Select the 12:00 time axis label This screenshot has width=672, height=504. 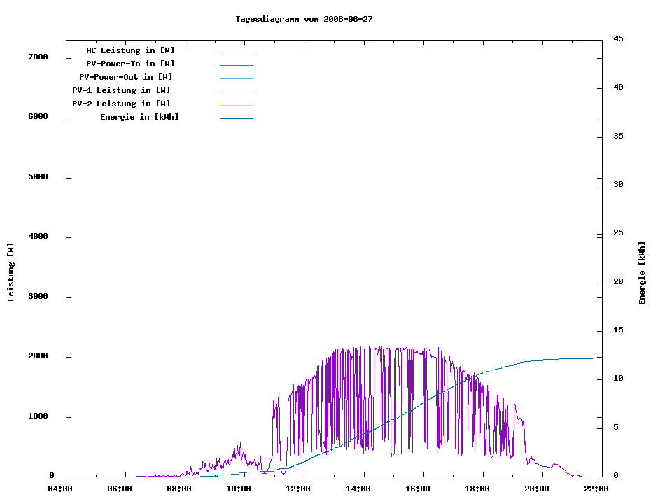(299, 489)
